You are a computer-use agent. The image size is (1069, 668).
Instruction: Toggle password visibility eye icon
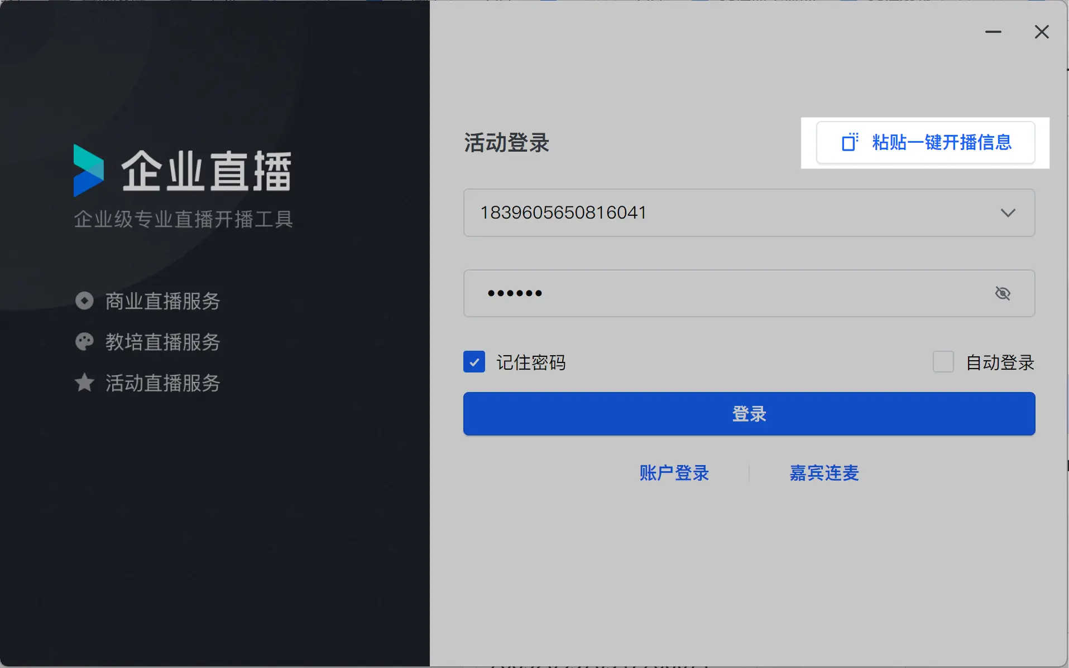tap(1003, 293)
